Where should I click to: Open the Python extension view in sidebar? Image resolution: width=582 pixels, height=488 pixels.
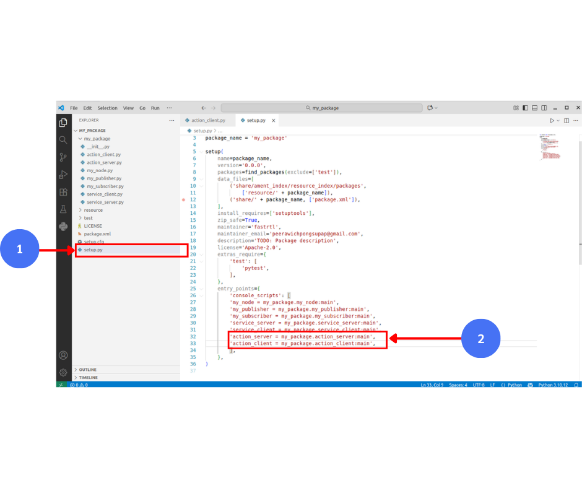63,227
